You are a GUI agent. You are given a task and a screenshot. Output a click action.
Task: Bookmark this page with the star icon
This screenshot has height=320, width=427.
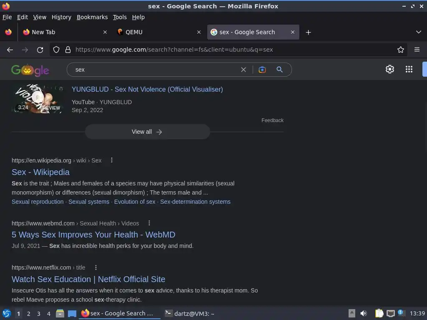(x=401, y=50)
